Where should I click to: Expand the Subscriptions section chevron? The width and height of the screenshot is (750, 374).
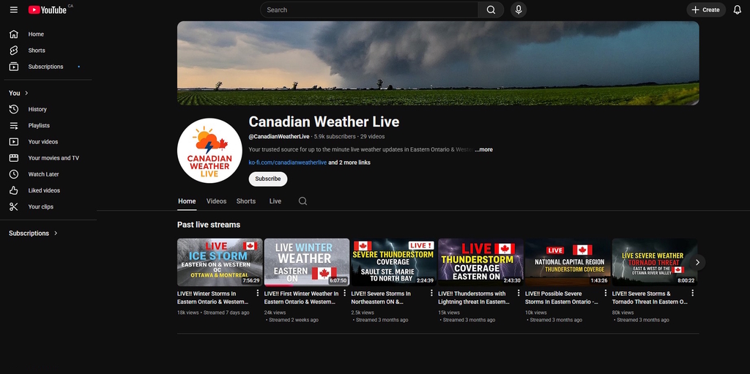pyautogui.click(x=56, y=233)
